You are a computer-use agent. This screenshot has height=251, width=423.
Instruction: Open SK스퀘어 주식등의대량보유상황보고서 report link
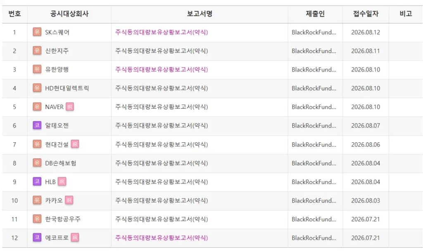pyautogui.click(x=162, y=32)
